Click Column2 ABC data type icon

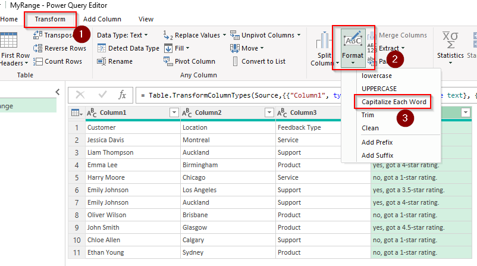click(187, 113)
